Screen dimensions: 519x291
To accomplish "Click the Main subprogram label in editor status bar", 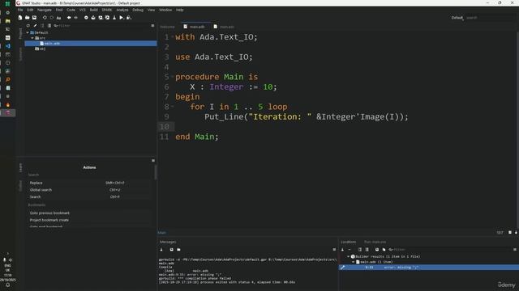I will coord(162,233).
